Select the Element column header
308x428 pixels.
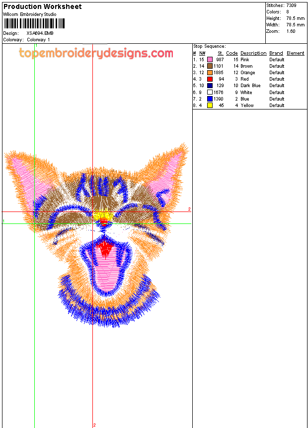295,53
